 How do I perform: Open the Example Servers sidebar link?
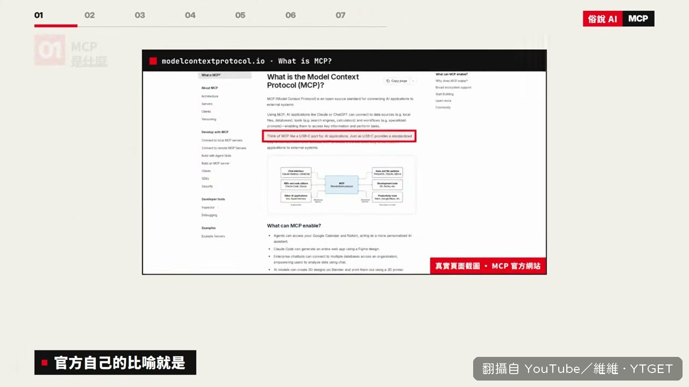pos(213,236)
